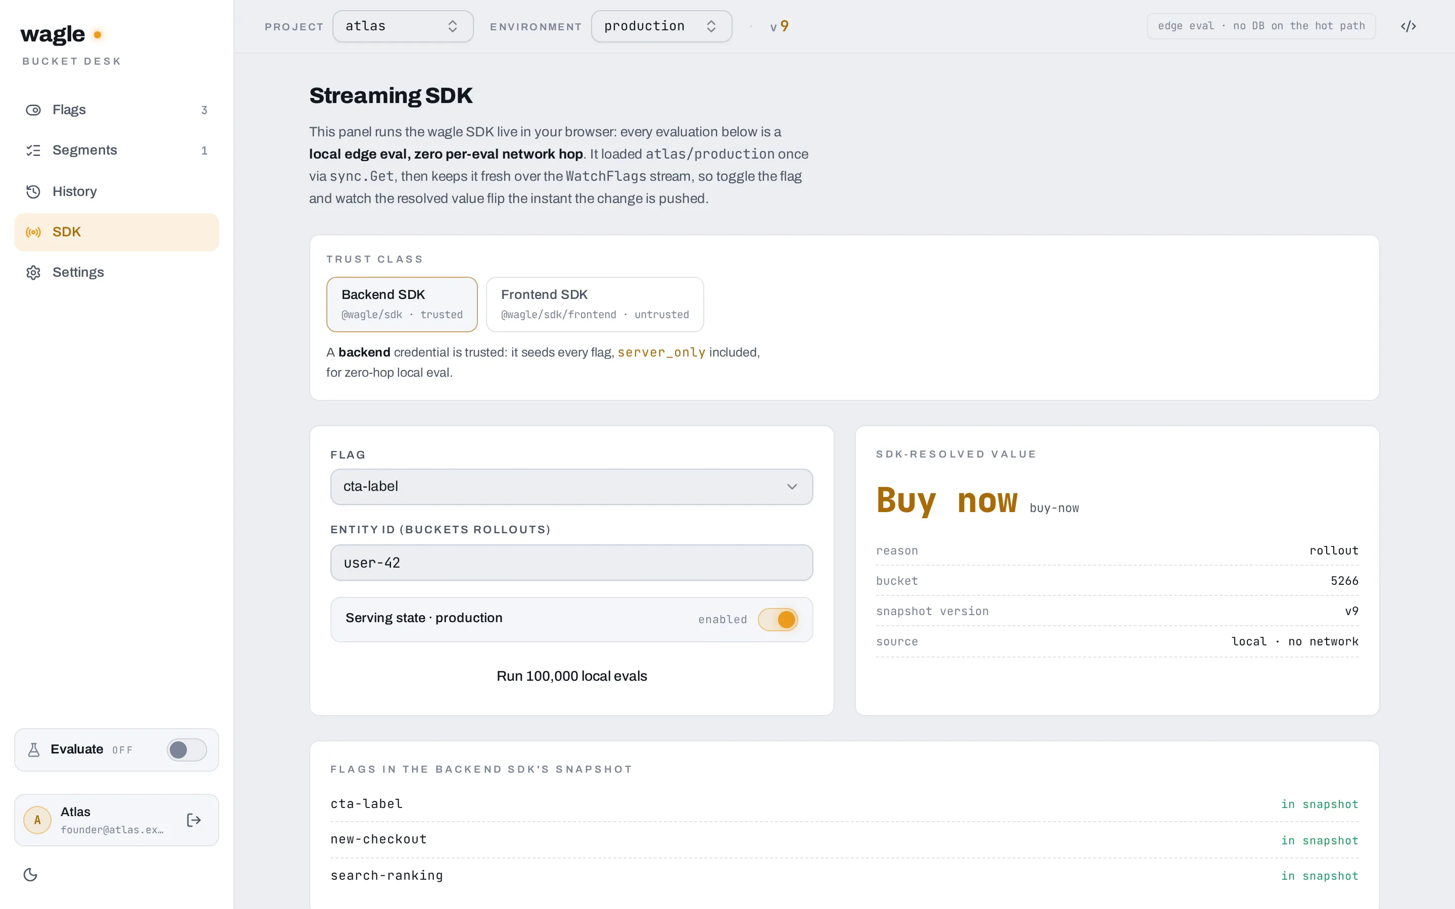Click 'in snapshot' status for new-checkout

tap(1319, 840)
